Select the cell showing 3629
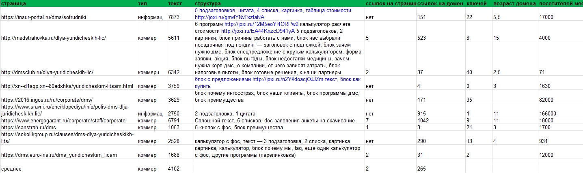Viewport: 583px width, 173px height. (x=180, y=96)
